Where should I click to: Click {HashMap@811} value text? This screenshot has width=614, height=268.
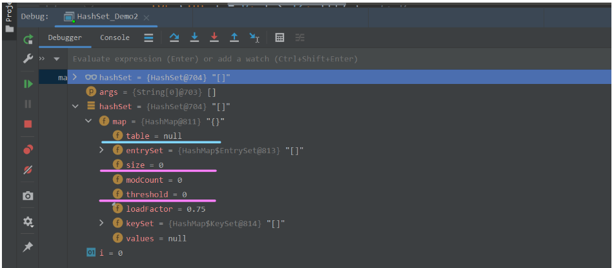click(x=170, y=121)
